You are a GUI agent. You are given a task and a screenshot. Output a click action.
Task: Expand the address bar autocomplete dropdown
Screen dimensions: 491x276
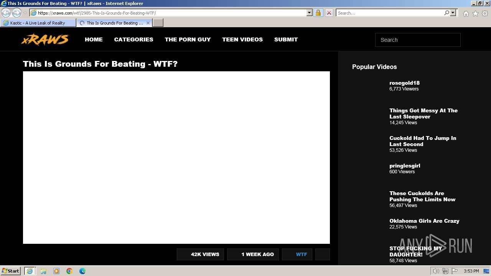tap(310, 13)
